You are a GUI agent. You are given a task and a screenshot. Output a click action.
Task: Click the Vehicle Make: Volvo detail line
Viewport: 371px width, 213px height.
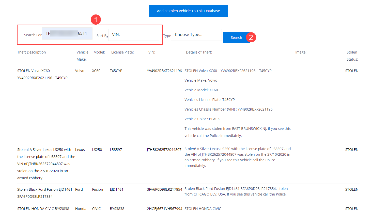pos(201,80)
